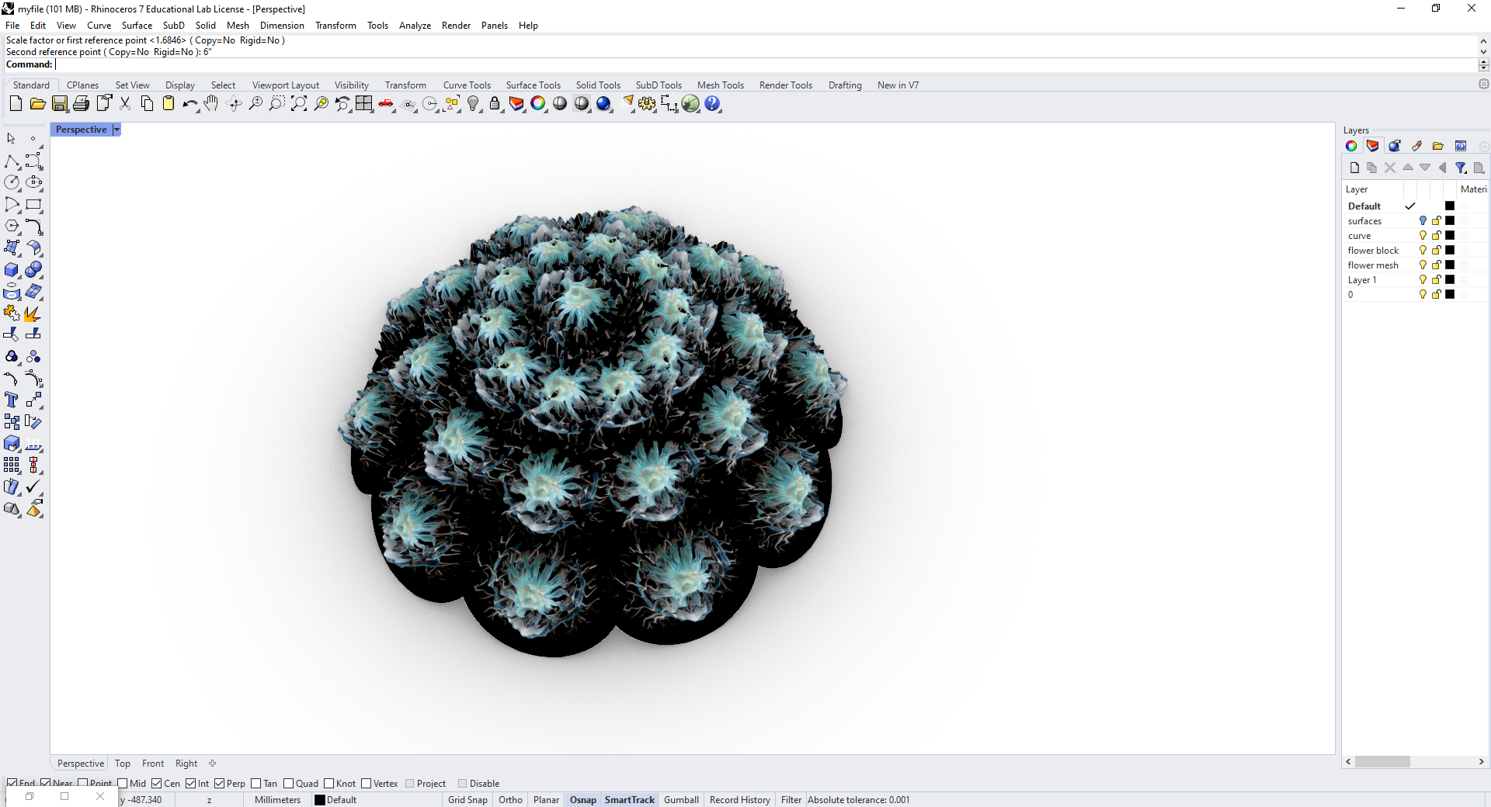The height and width of the screenshot is (807, 1491).
Task: Lock the curve layer with its padlock
Action: [x=1437, y=236]
